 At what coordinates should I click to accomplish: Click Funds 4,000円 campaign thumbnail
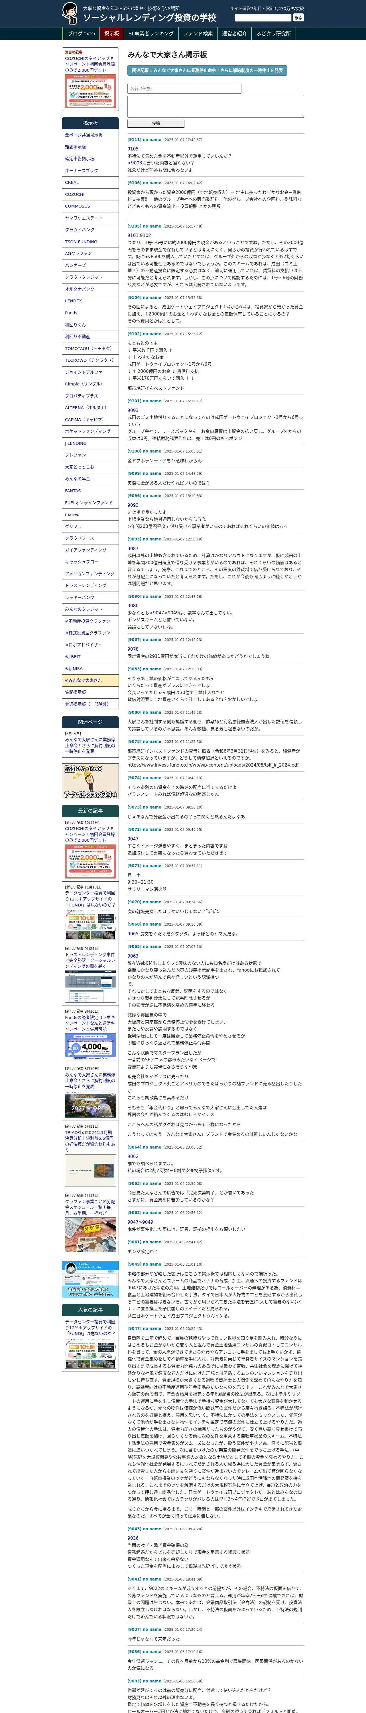pyautogui.click(x=90, y=1047)
